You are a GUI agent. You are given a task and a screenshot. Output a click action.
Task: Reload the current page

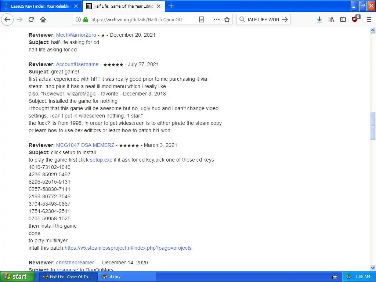(31, 19)
